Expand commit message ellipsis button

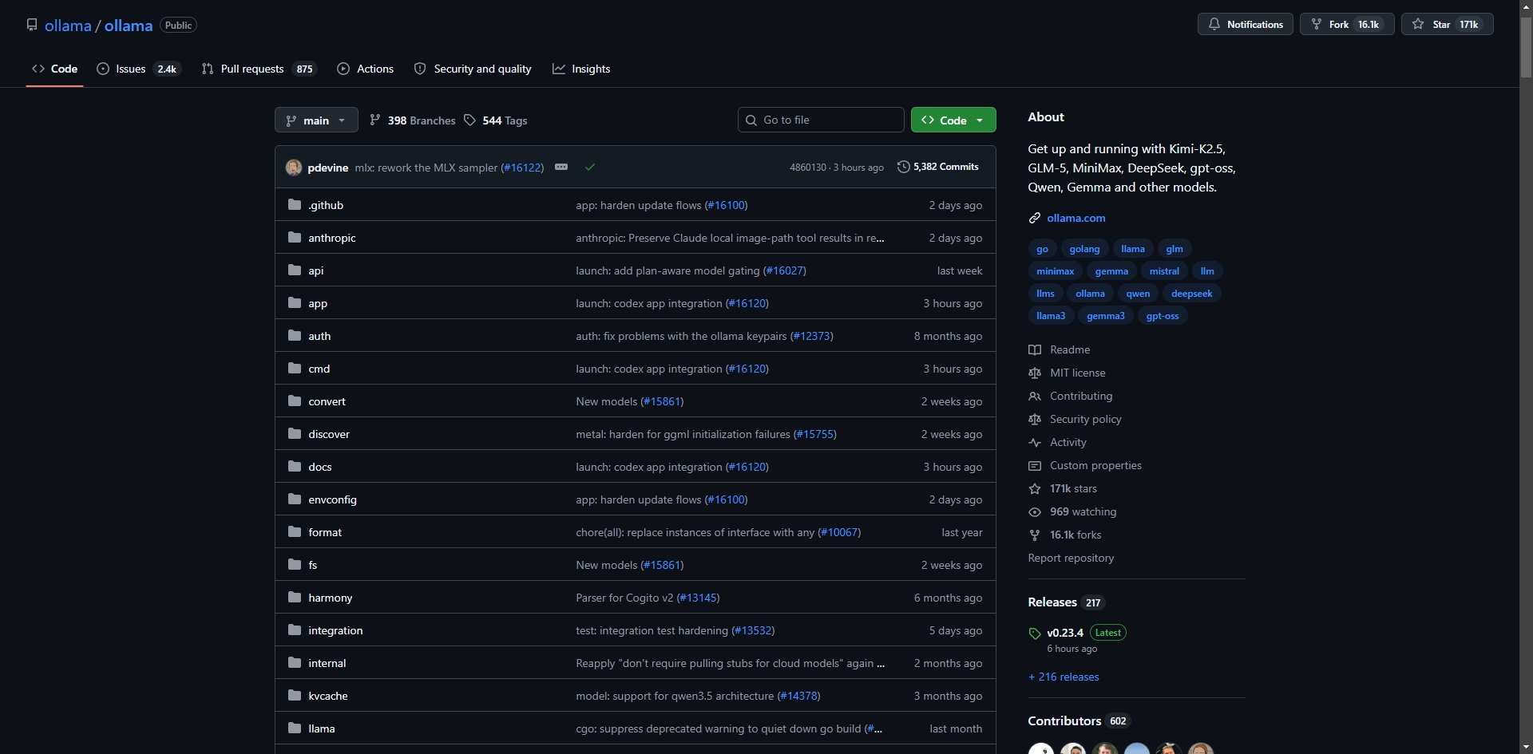(x=561, y=167)
